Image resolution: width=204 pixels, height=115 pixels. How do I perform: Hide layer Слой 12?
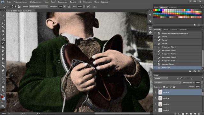tap(156, 110)
